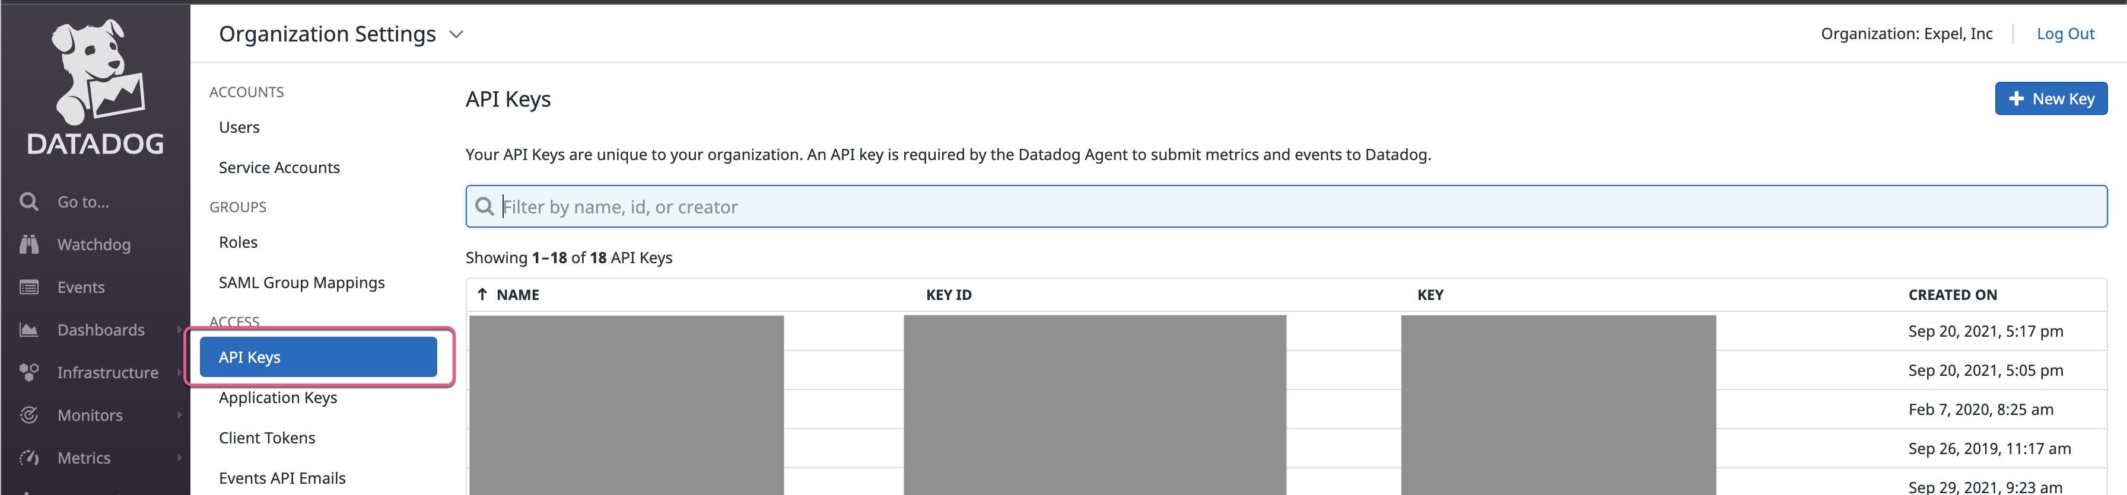
Task: Expand the Monitors submenu arrow
Action: (x=179, y=416)
